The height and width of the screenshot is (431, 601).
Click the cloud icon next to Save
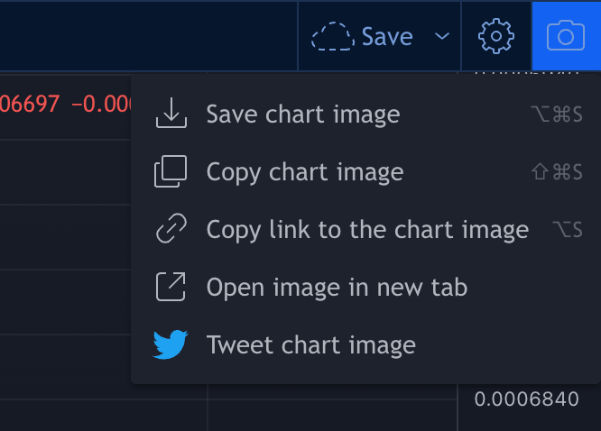(x=332, y=36)
